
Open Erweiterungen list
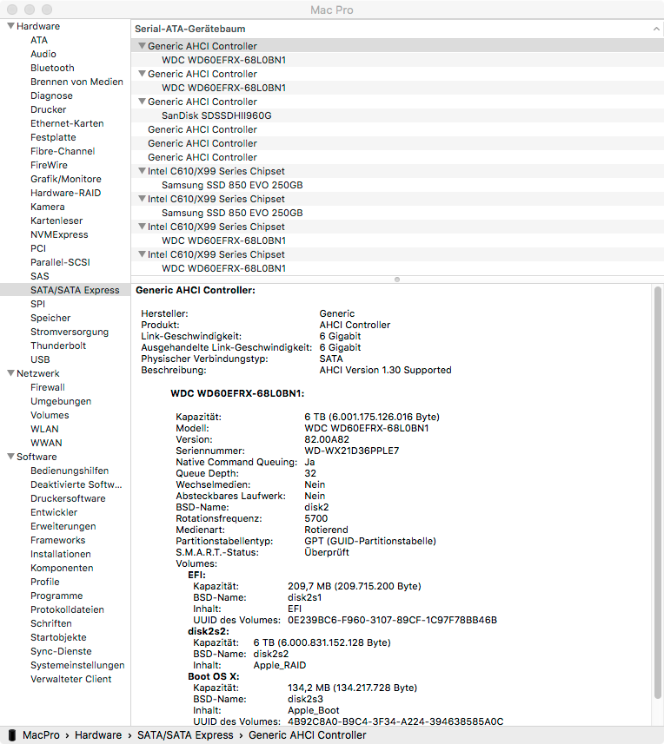(63, 526)
